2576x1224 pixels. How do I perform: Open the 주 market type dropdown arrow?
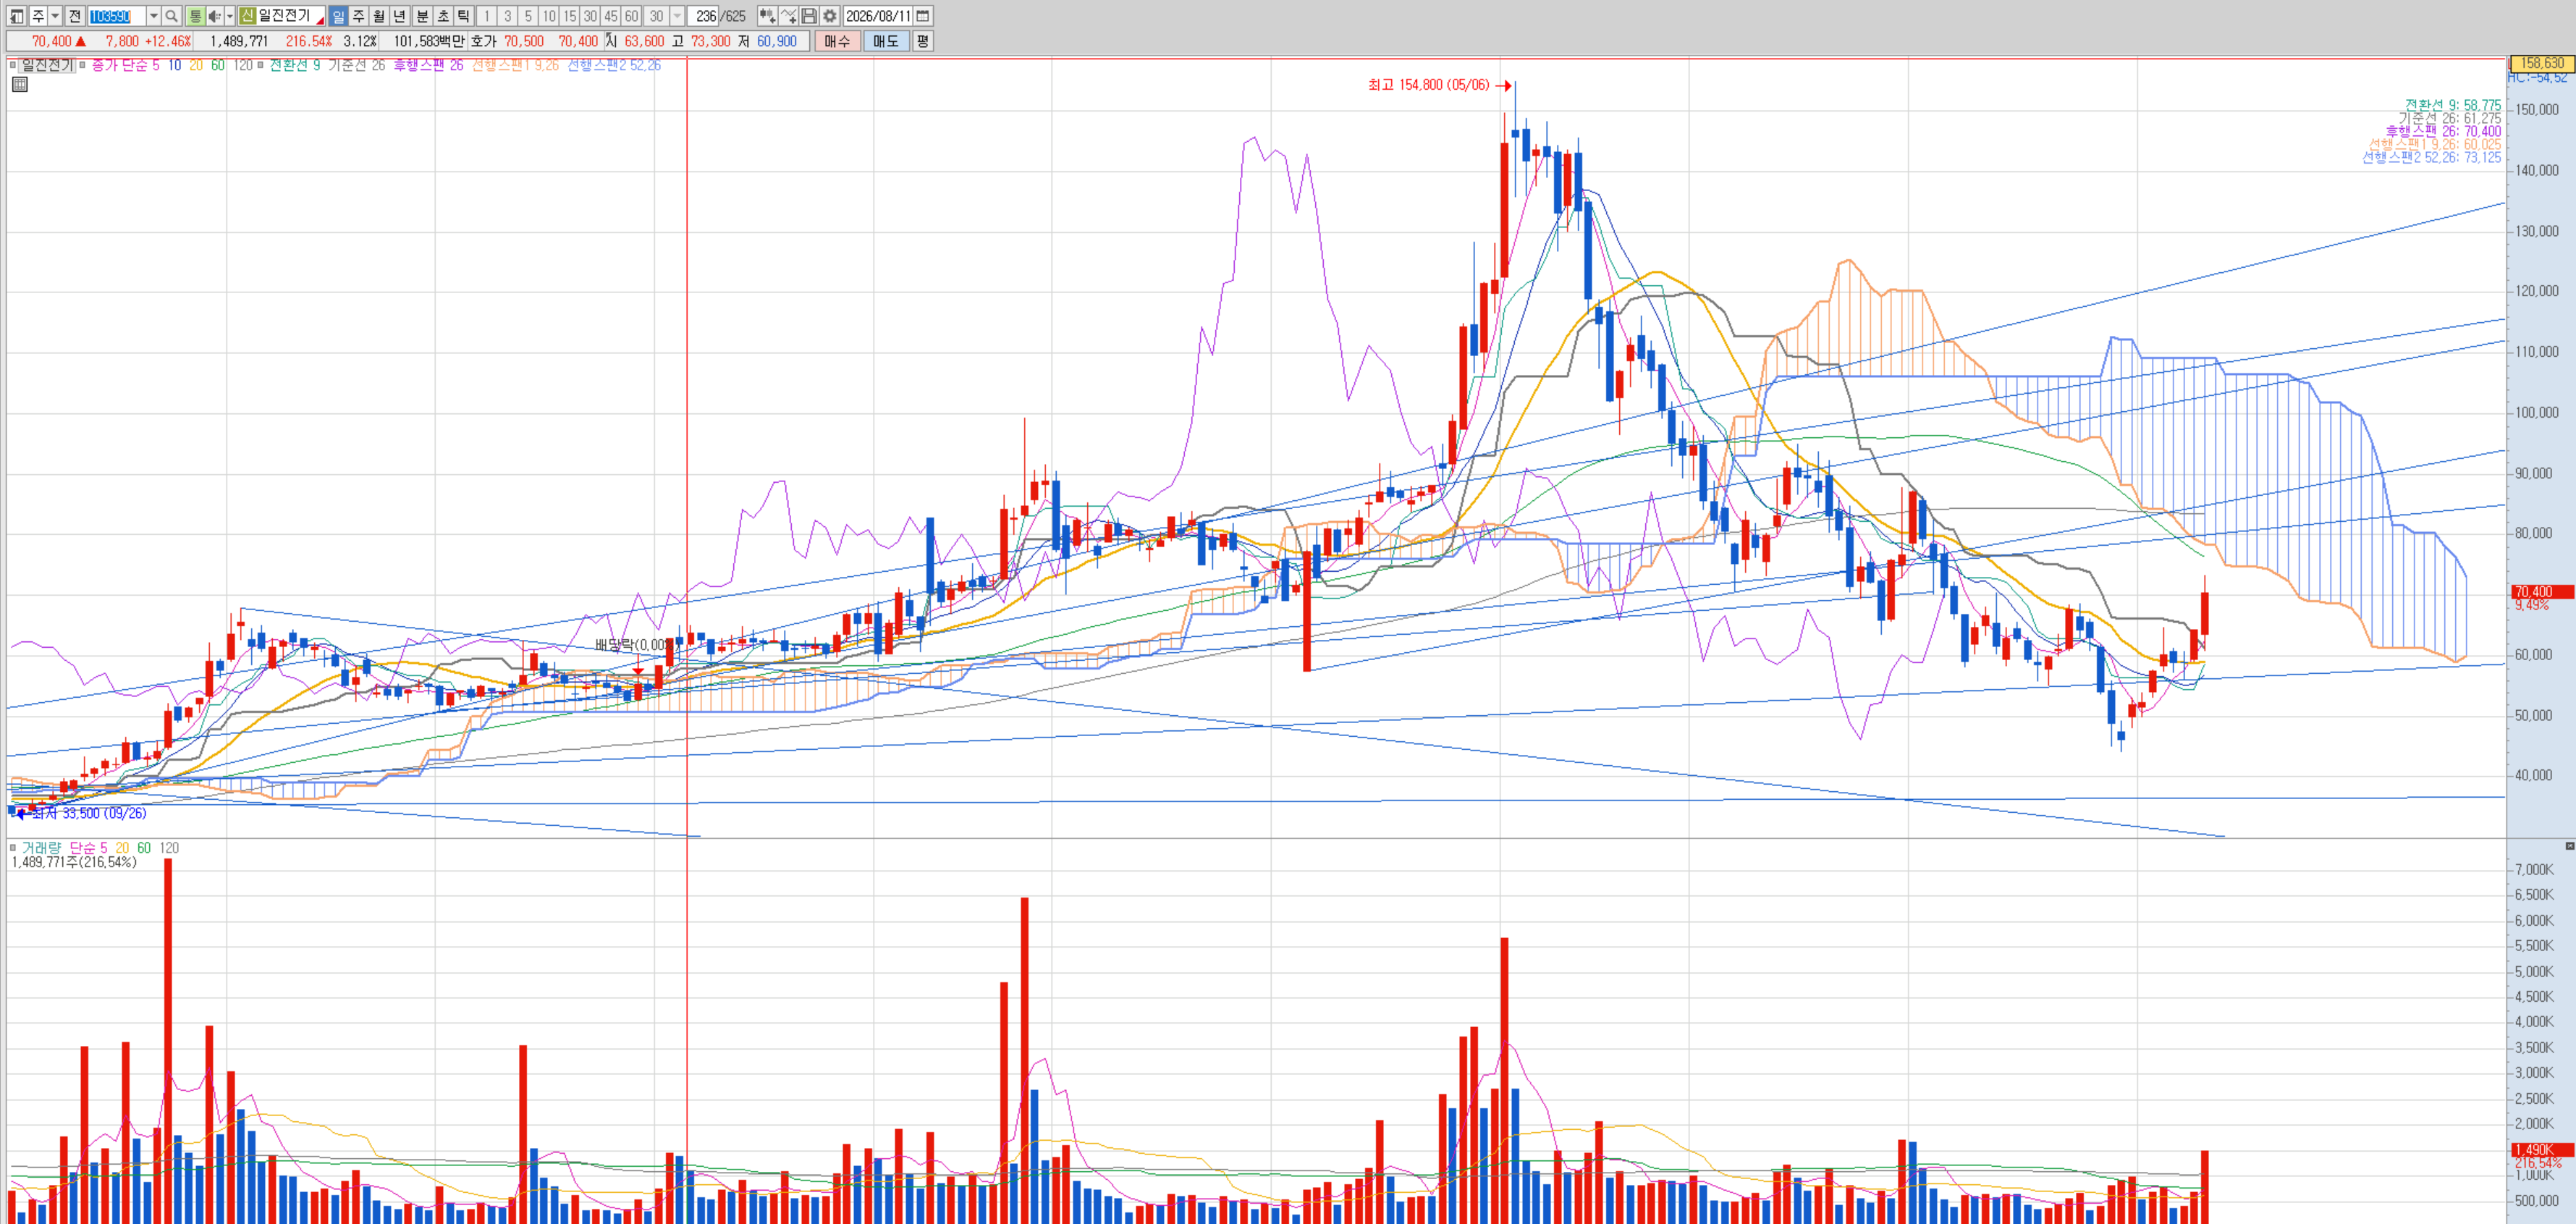click(55, 16)
